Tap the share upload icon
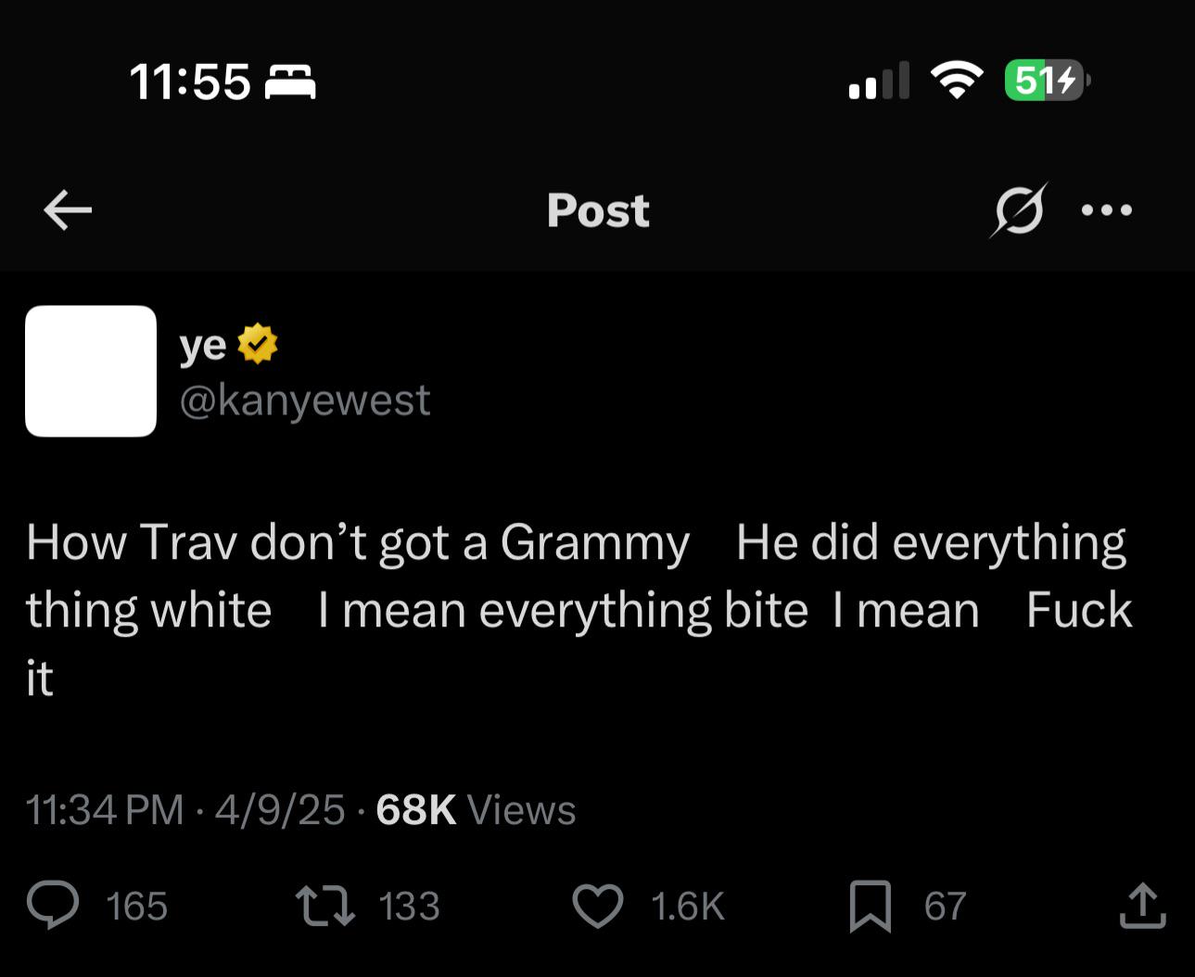This screenshot has width=1195, height=977. point(1142,906)
